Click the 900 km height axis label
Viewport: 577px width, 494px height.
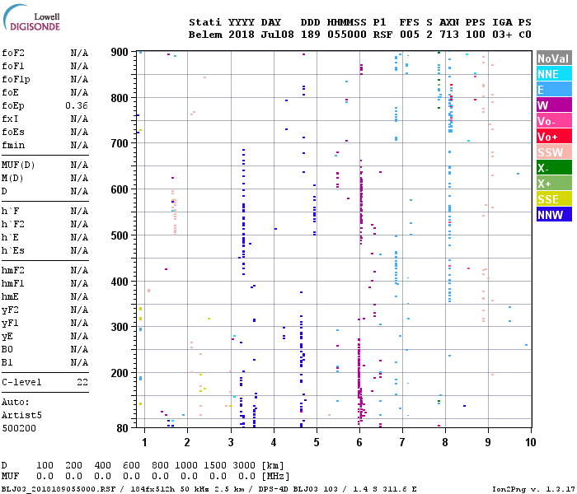click(x=120, y=52)
